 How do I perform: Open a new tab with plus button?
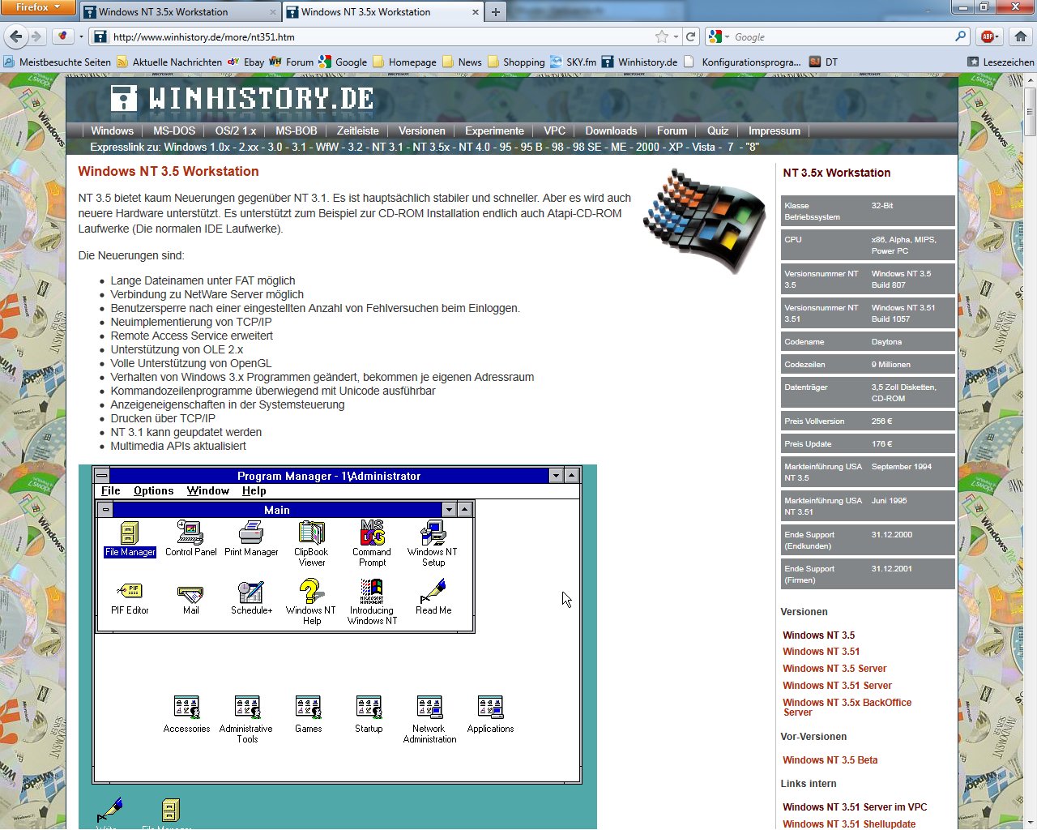click(x=496, y=12)
